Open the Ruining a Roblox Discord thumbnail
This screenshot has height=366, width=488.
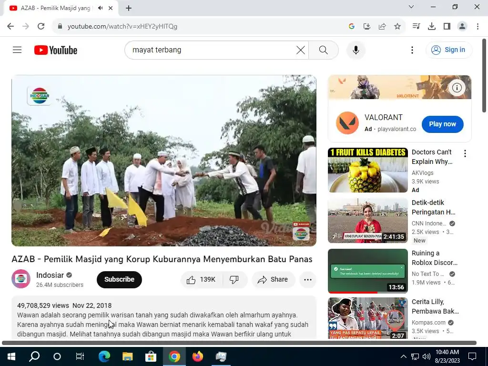point(367,271)
